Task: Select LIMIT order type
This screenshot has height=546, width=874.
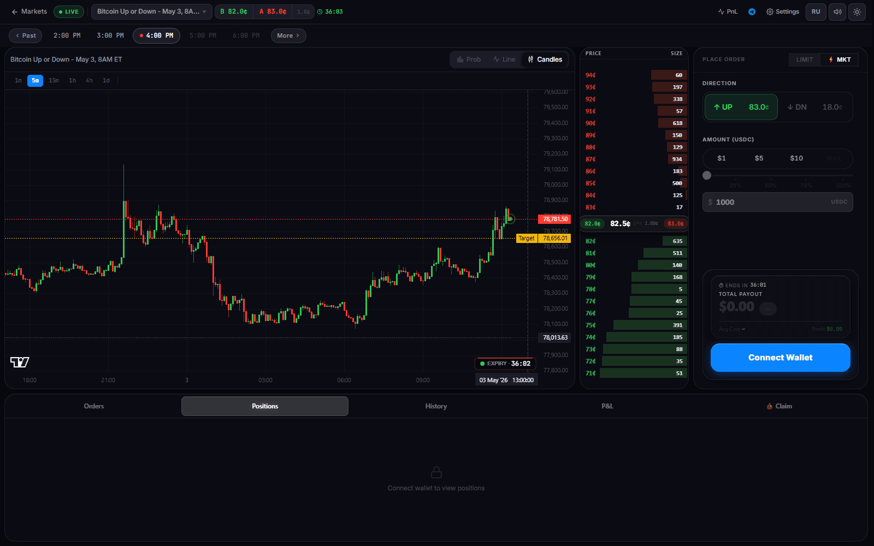Action: 805,60
